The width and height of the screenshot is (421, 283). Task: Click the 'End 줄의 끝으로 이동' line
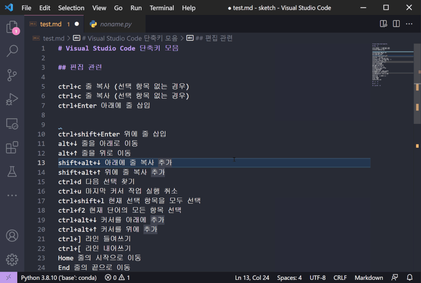(94, 267)
